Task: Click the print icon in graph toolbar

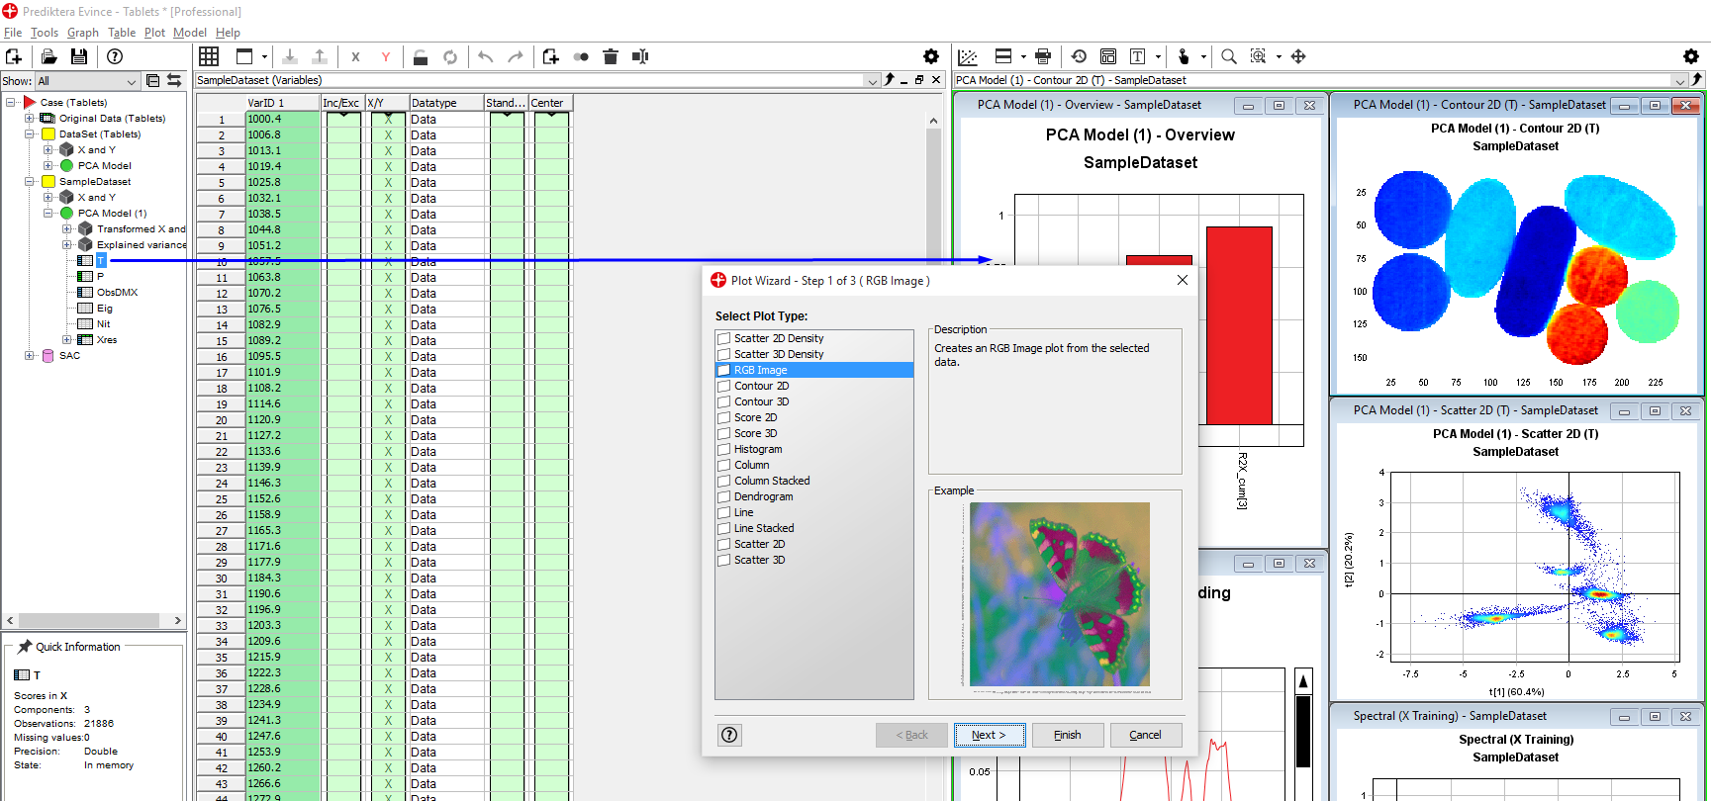Action: click(1042, 56)
